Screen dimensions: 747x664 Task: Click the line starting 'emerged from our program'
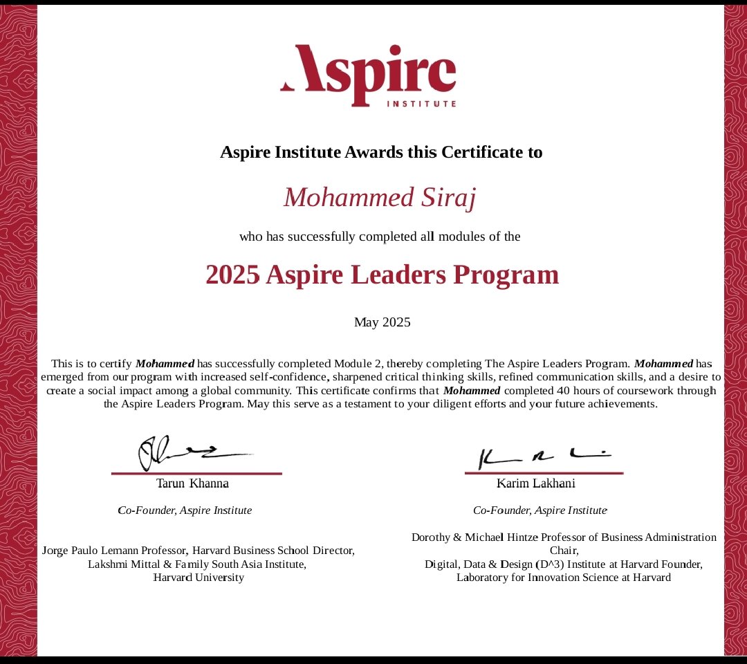(380, 377)
